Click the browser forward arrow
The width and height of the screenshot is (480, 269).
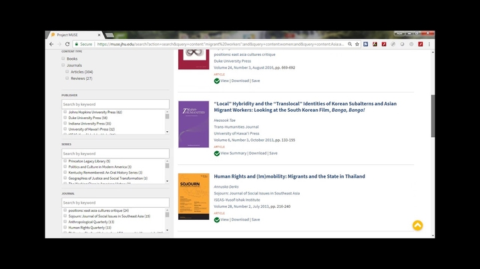click(x=59, y=44)
